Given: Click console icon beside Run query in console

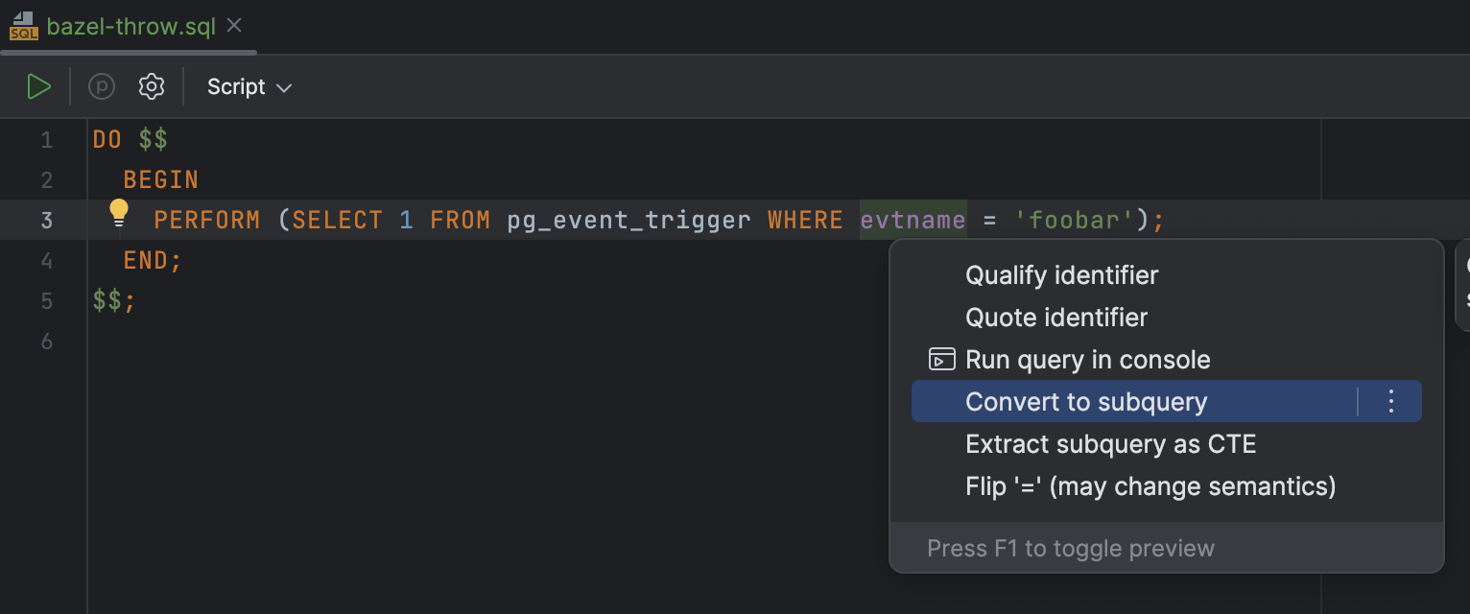Looking at the screenshot, I should (x=942, y=360).
